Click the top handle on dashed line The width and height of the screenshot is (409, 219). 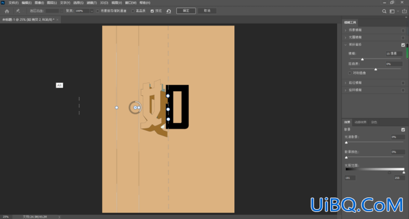[x=168, y=96]
